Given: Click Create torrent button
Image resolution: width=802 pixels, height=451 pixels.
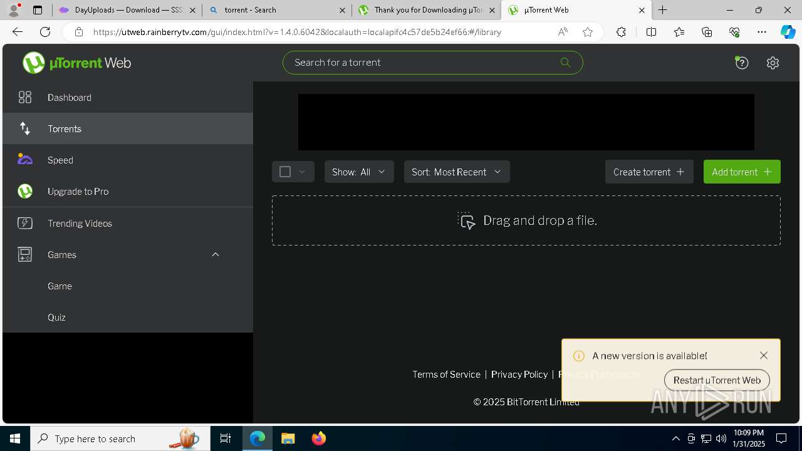Looking at the screenshot, I should click(649, 172).
